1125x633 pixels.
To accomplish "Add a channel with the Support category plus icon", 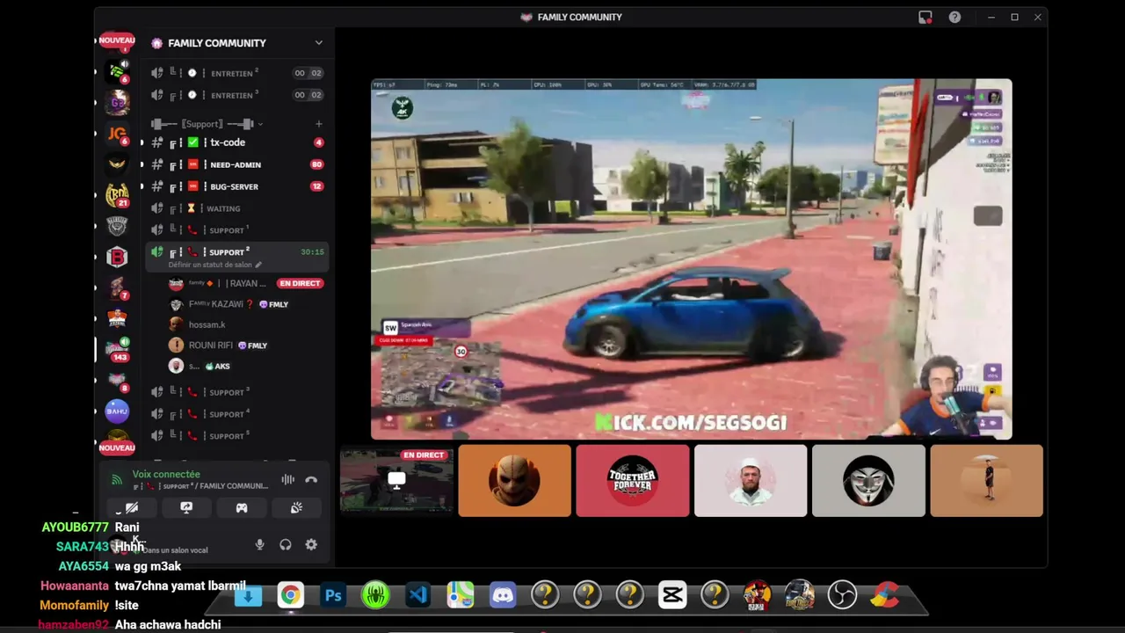I will pyautogui.click(x=318, y=124).
